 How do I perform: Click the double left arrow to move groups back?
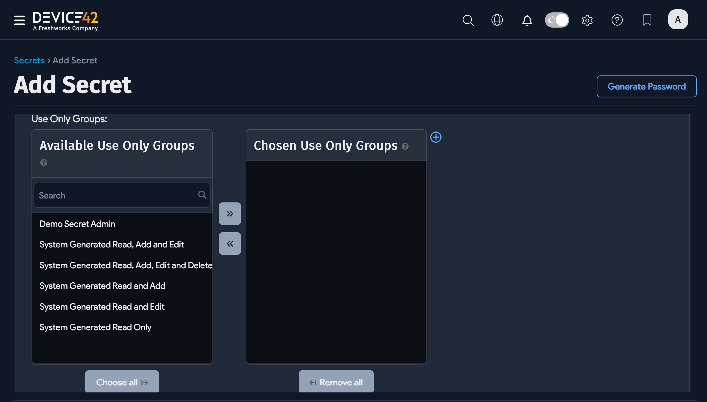229,243
